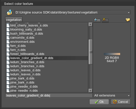Click file icon beside pine_bark_d.dds

click(8, 78)
